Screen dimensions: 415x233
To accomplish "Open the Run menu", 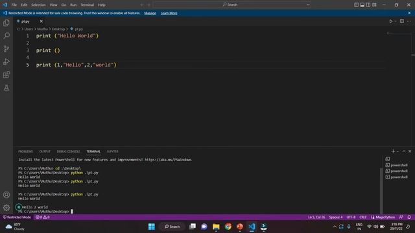I will (x=73, y=5).
